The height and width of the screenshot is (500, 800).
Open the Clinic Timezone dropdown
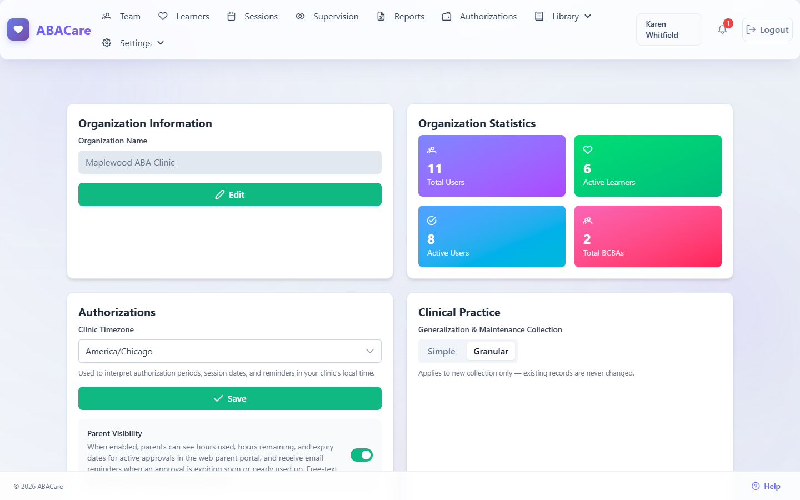click(x=230, y=351)
